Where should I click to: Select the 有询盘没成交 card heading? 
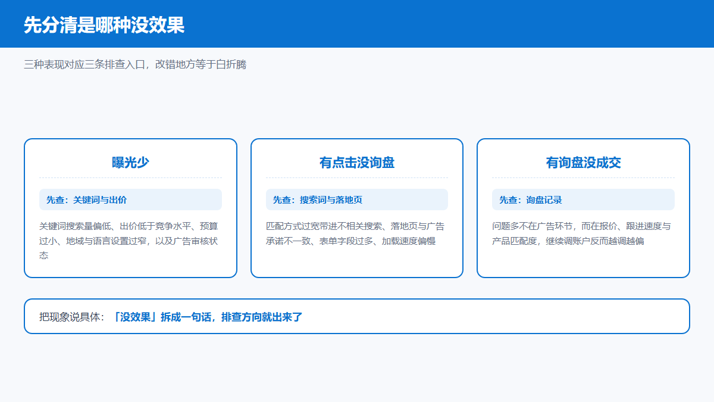tap(583, 163)
